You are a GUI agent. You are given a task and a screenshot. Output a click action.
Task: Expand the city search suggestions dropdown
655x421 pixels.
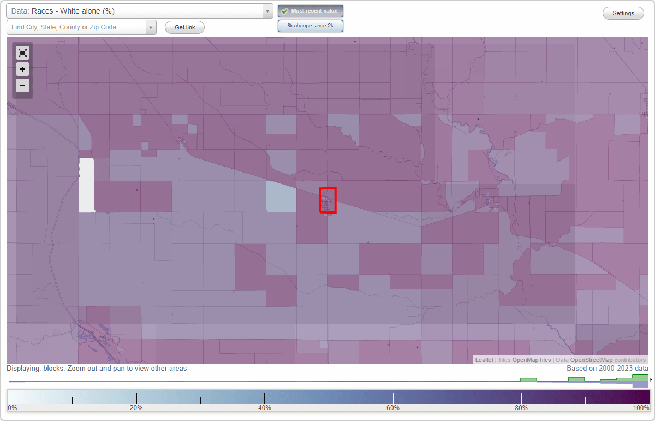[x=151, y=26]
